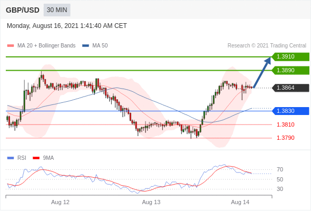This screenshot has height=211, width=311.
Task: Select the 1.3910 green resistance label
Action: click(x=290, y=57)
